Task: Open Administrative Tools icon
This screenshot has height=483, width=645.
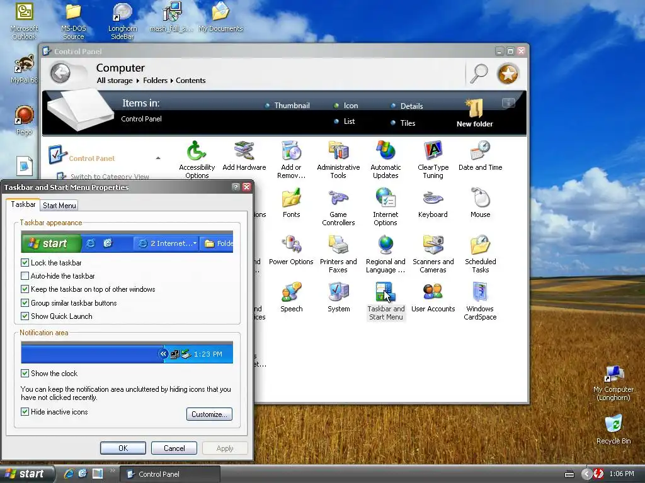Action: pyautogui.click(x=338, y=160)
